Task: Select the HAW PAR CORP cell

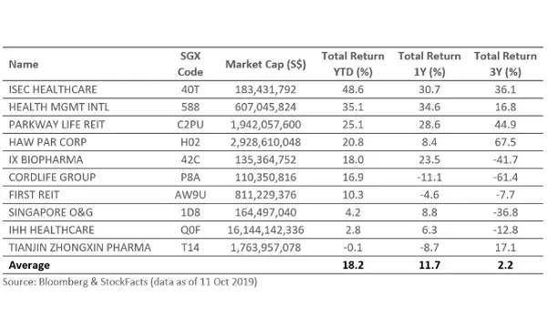Action: 47,142
